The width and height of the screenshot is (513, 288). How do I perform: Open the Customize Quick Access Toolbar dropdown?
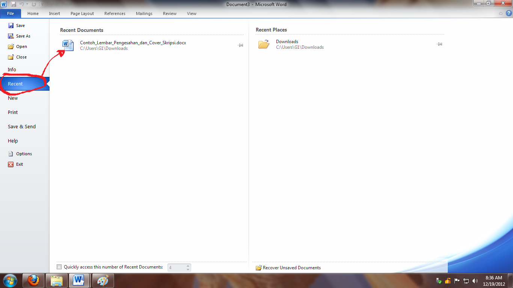tap(42, 4)
